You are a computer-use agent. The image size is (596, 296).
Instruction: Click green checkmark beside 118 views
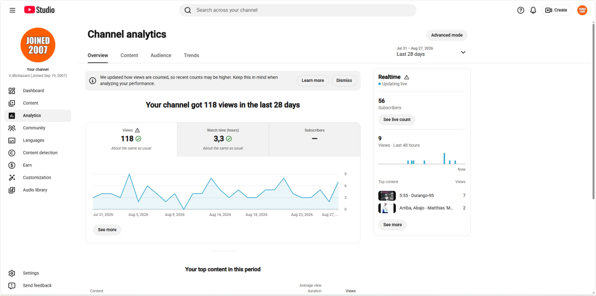[138, 139]
